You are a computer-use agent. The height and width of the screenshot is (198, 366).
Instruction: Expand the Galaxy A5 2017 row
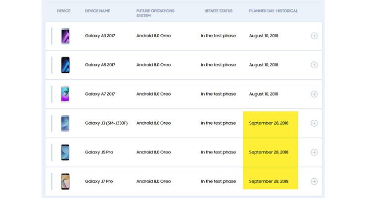[x=314, y=65]
